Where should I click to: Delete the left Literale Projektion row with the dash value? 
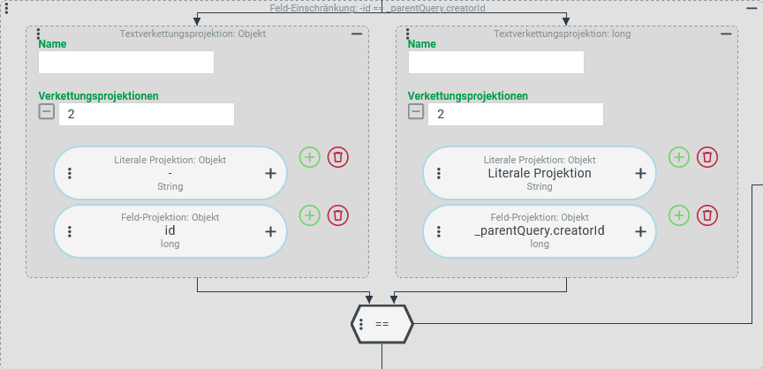(x=337, y=157)
